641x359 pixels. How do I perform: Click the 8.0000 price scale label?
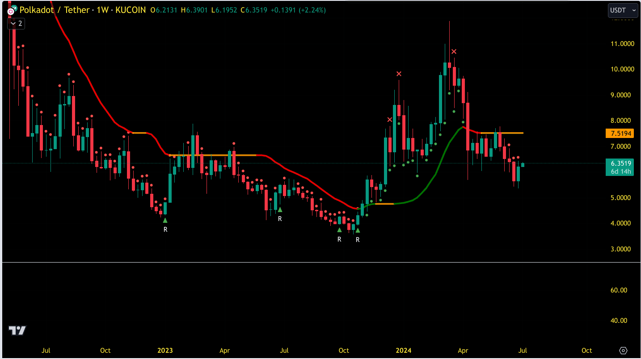620,121
